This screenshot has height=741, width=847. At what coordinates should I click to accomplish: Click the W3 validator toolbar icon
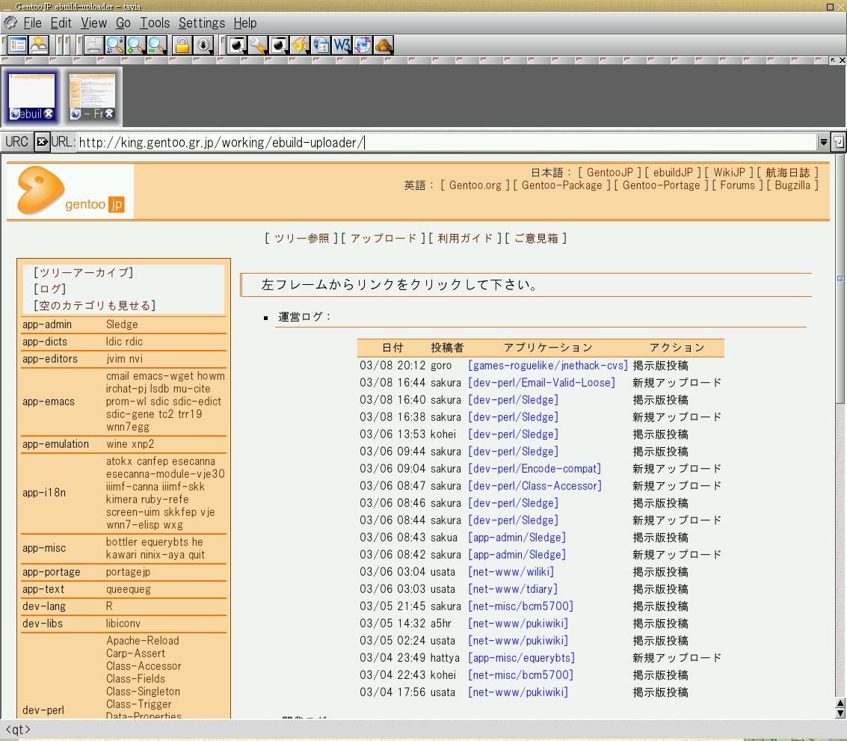point(342,45)
